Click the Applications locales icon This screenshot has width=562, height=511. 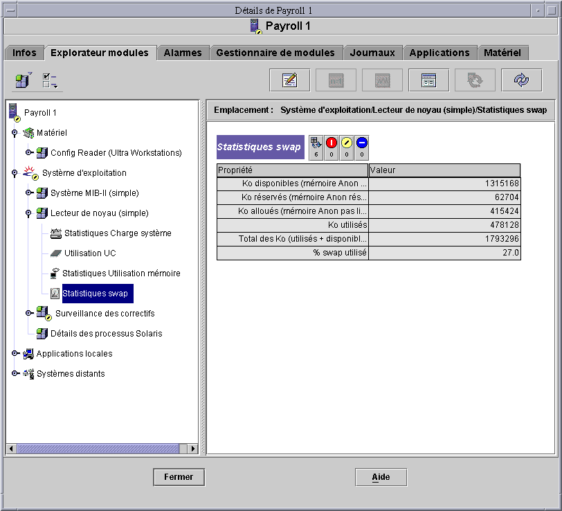[28, 354]
